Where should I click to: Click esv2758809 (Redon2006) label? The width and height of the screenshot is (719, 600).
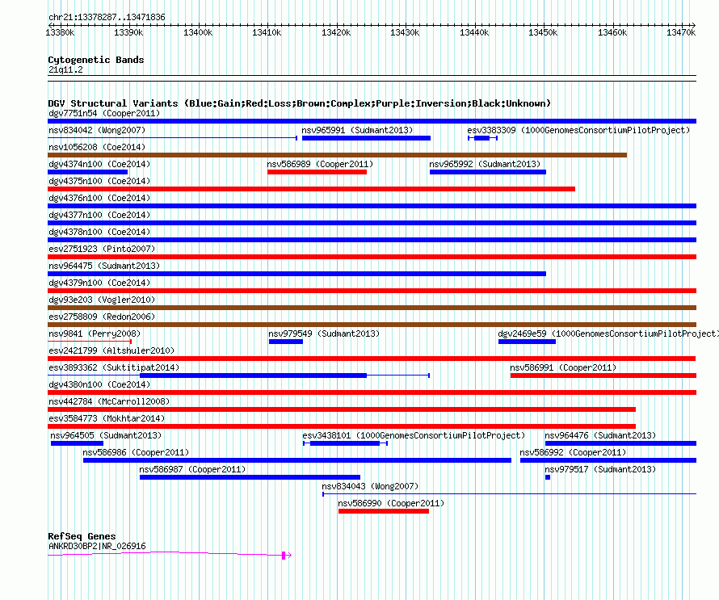(x=102, y=317)
